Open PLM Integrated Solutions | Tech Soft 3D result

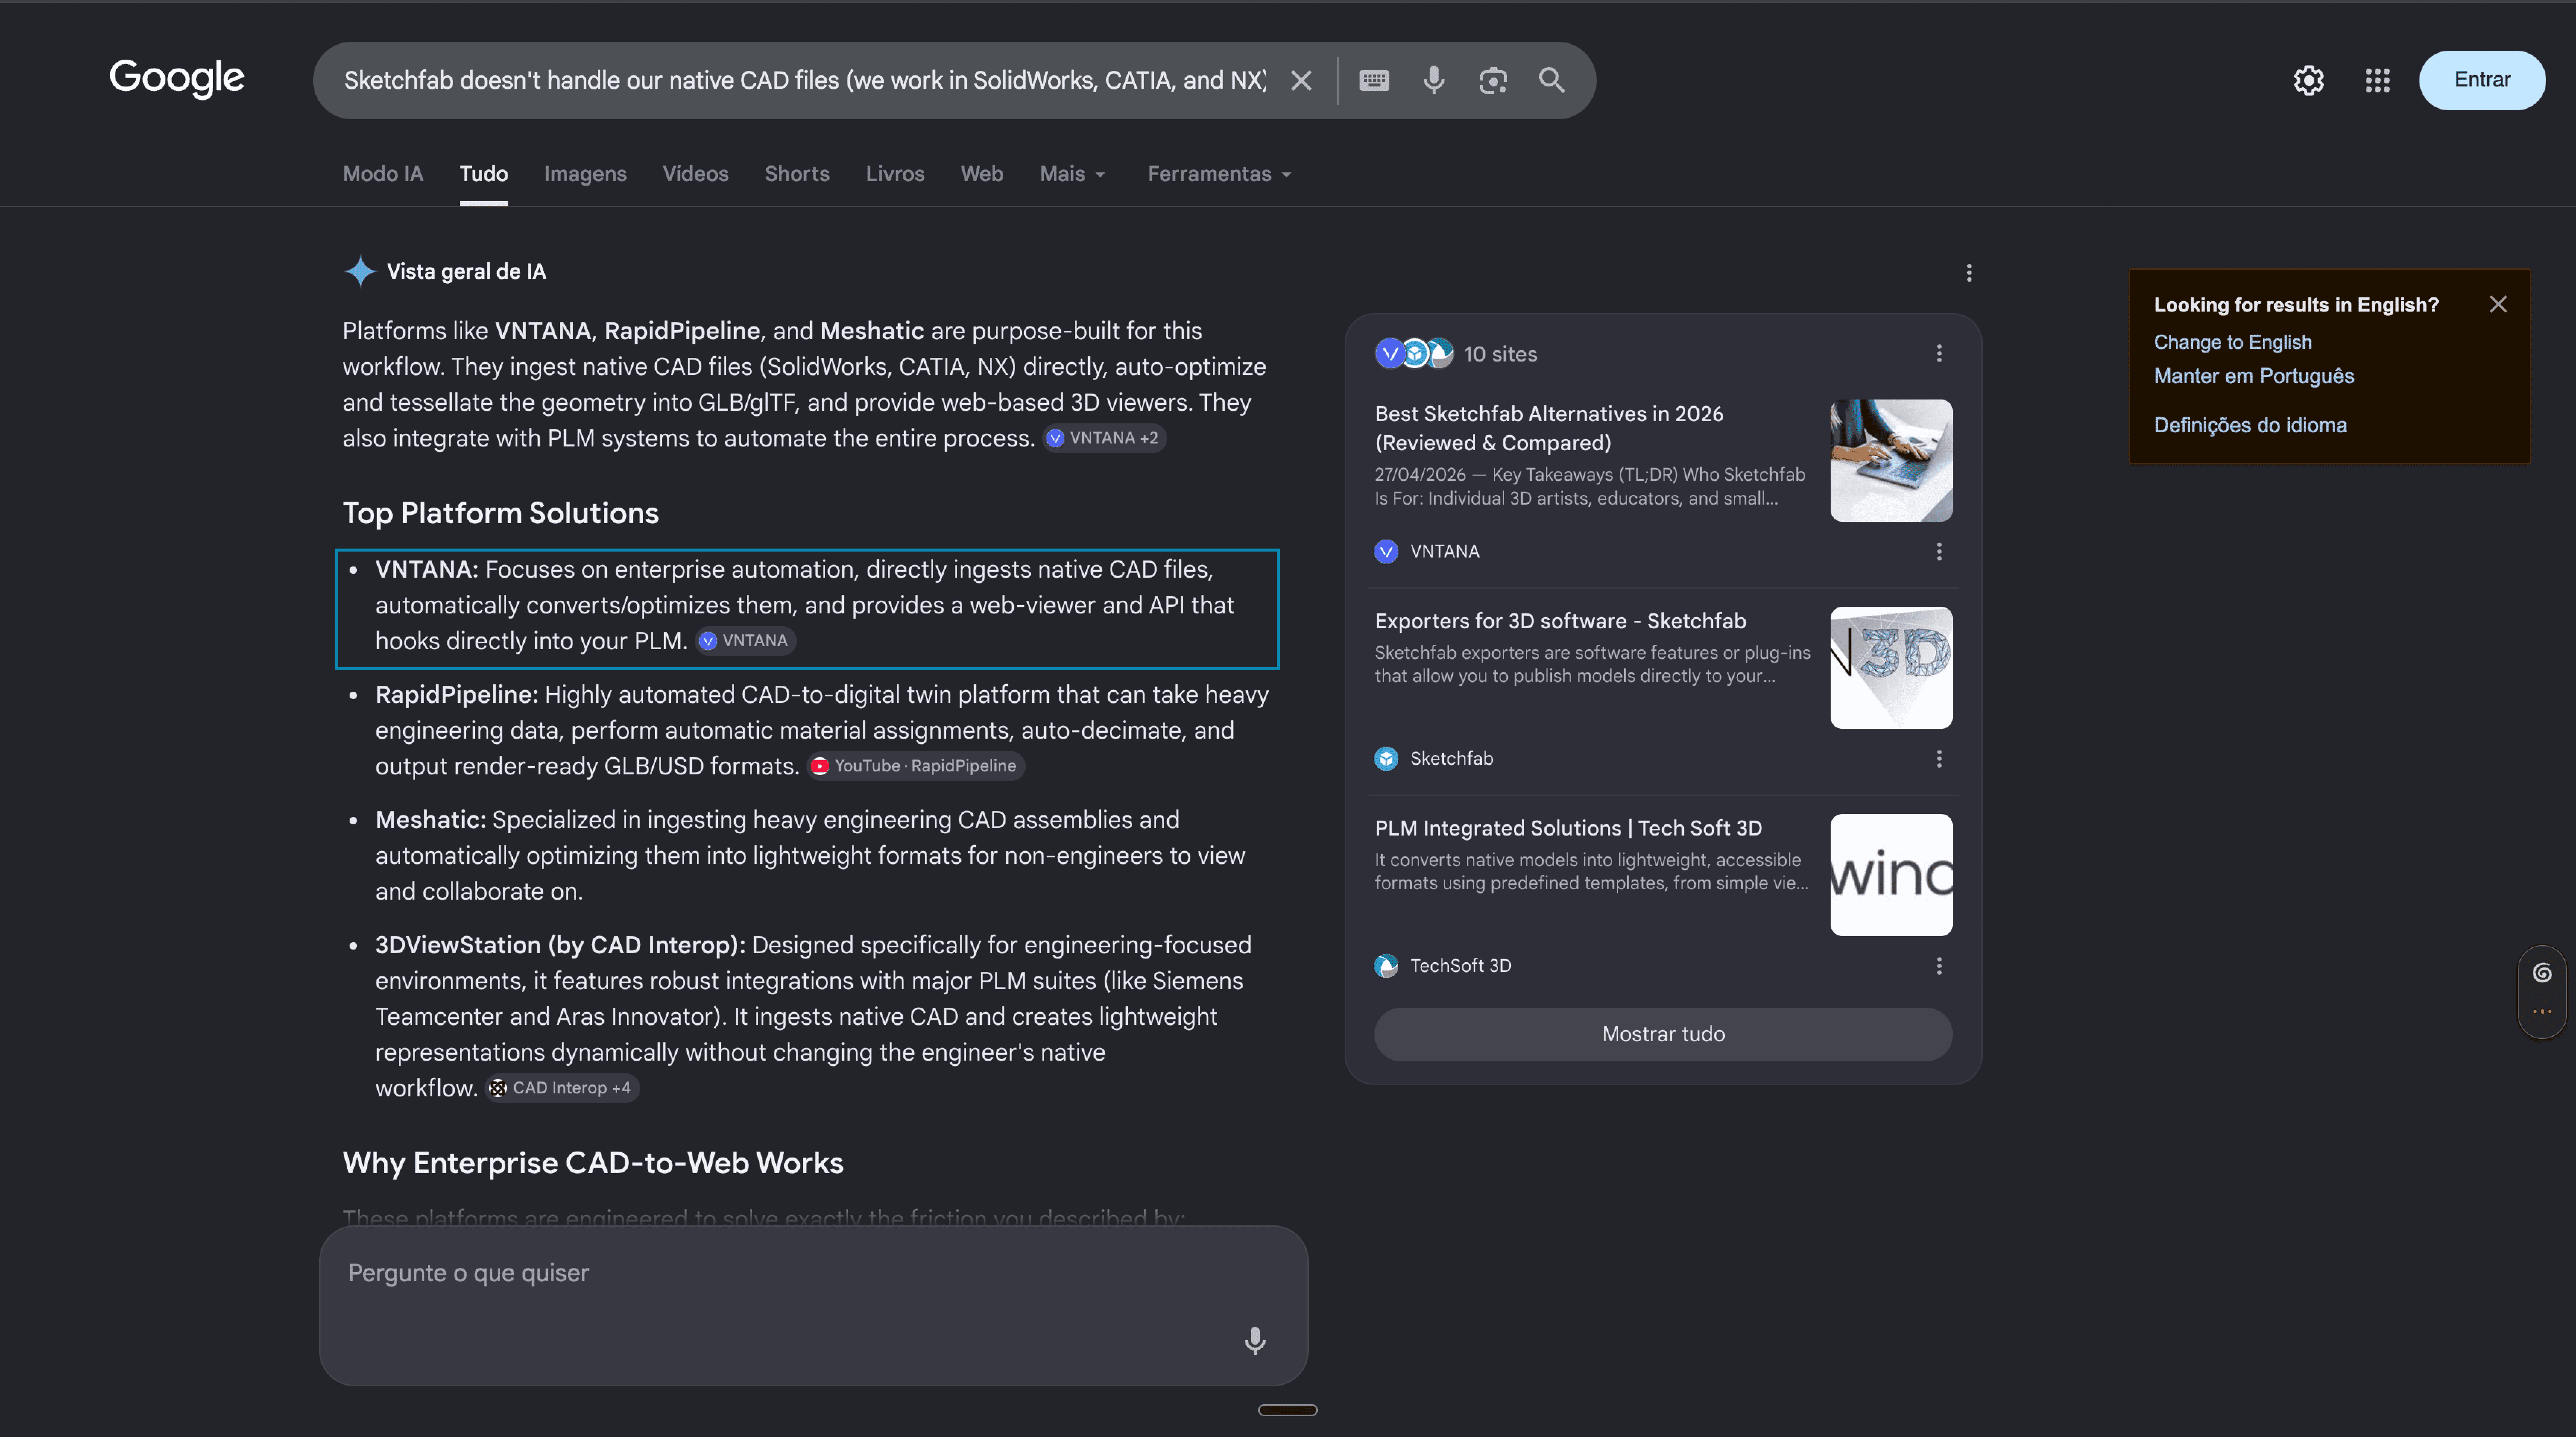tap(1568, 828)
